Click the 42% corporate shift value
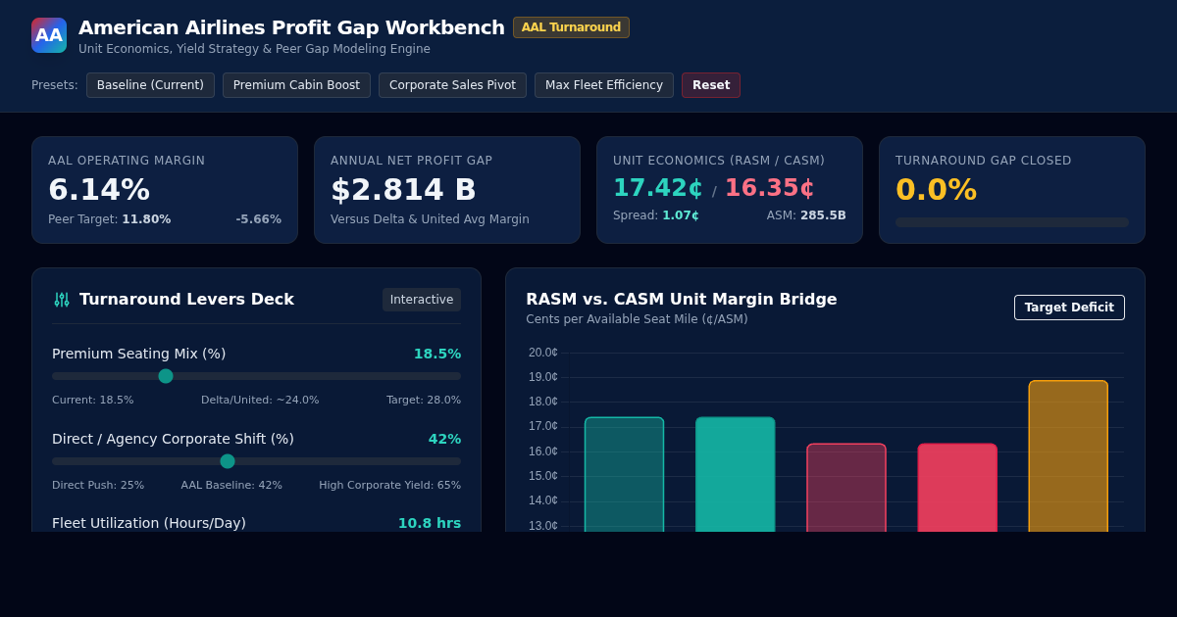The width and height of the screenshot is (1177, 617). tap(444, 439)
